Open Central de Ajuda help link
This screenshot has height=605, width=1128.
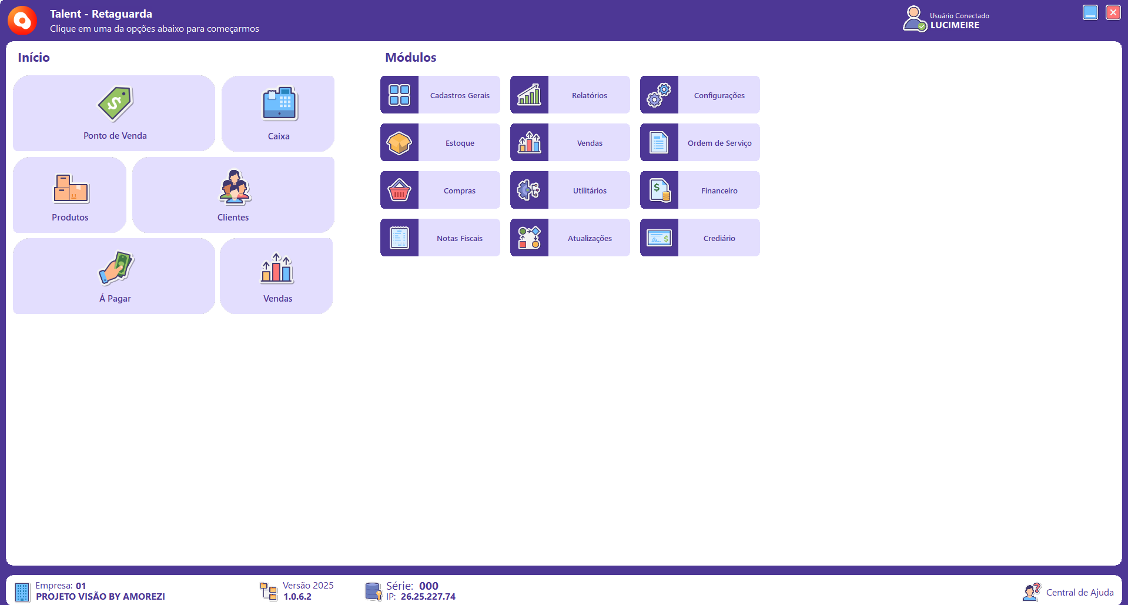(x=1079, y=592)
